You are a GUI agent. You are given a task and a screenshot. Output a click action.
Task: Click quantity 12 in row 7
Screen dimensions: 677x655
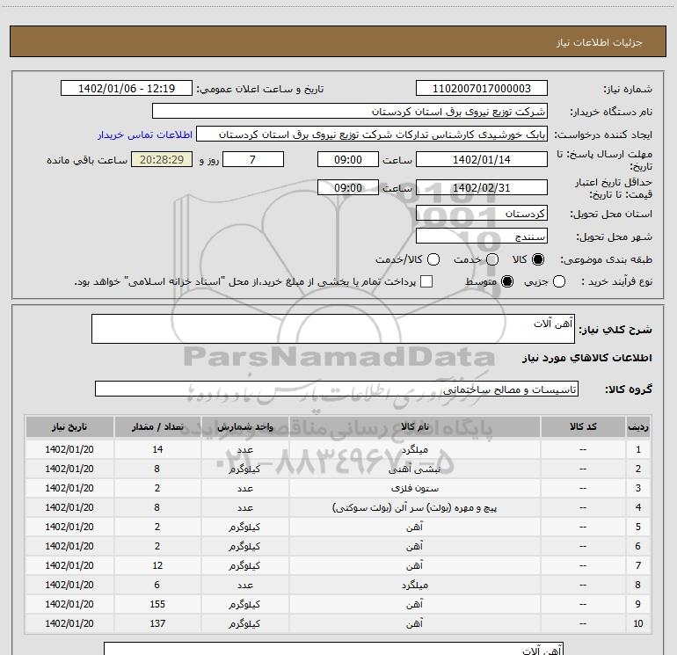[157, 565]
